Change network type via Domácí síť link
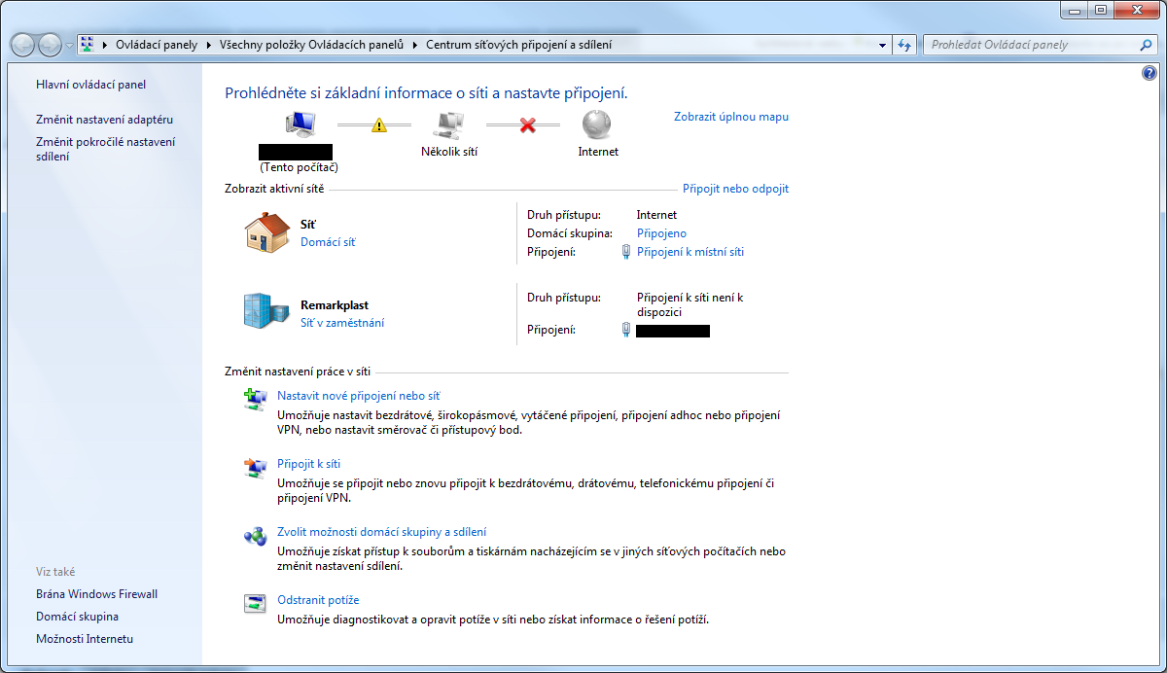The height and width of the screenshot is (673, 1167). (x=328, y=242)
